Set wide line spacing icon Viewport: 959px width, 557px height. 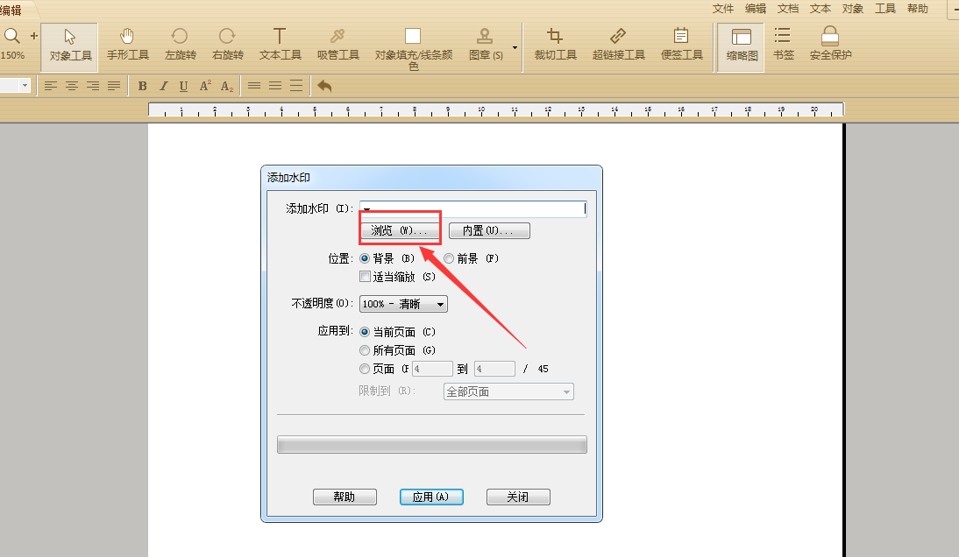296,86
